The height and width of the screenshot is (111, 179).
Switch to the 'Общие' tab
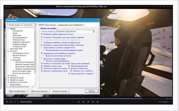click(x=41, y=25)
